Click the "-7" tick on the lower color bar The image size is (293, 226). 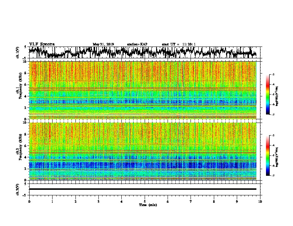(273, 176)
